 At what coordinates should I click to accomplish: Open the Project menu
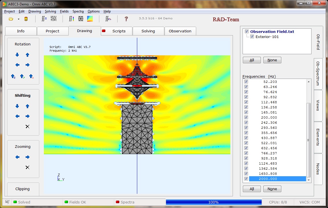click(x=9, y=11)
